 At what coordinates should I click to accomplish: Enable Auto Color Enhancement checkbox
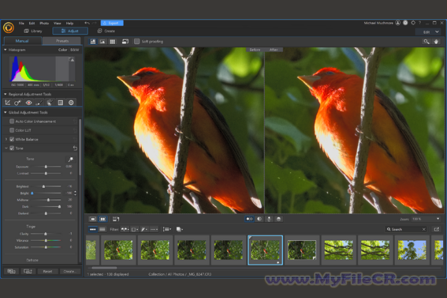click(12, 121)
